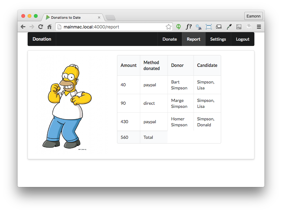Click the Donation brand title
Screen dimensions: 282x212
[42, 39]
